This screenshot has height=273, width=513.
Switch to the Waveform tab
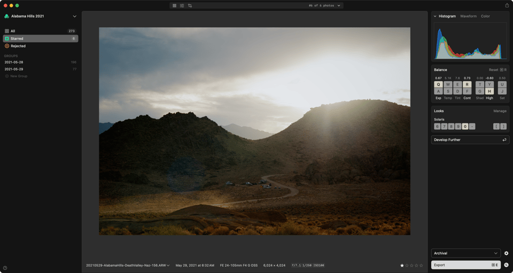[468, 16]
